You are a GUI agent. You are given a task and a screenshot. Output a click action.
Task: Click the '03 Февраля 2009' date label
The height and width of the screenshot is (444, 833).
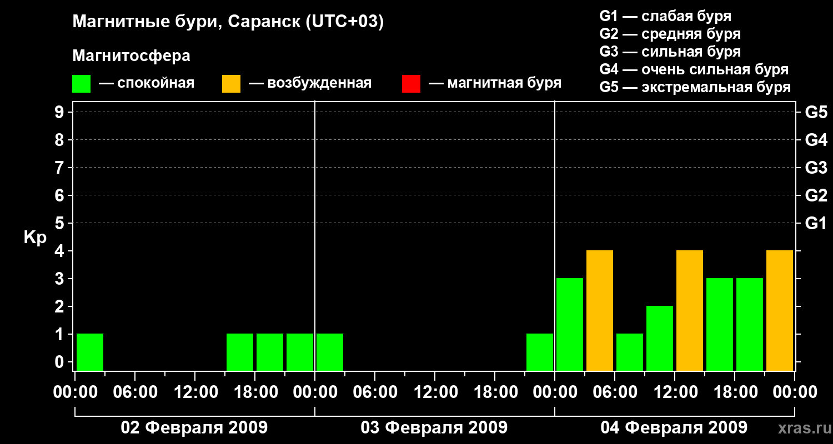point(434,428)
